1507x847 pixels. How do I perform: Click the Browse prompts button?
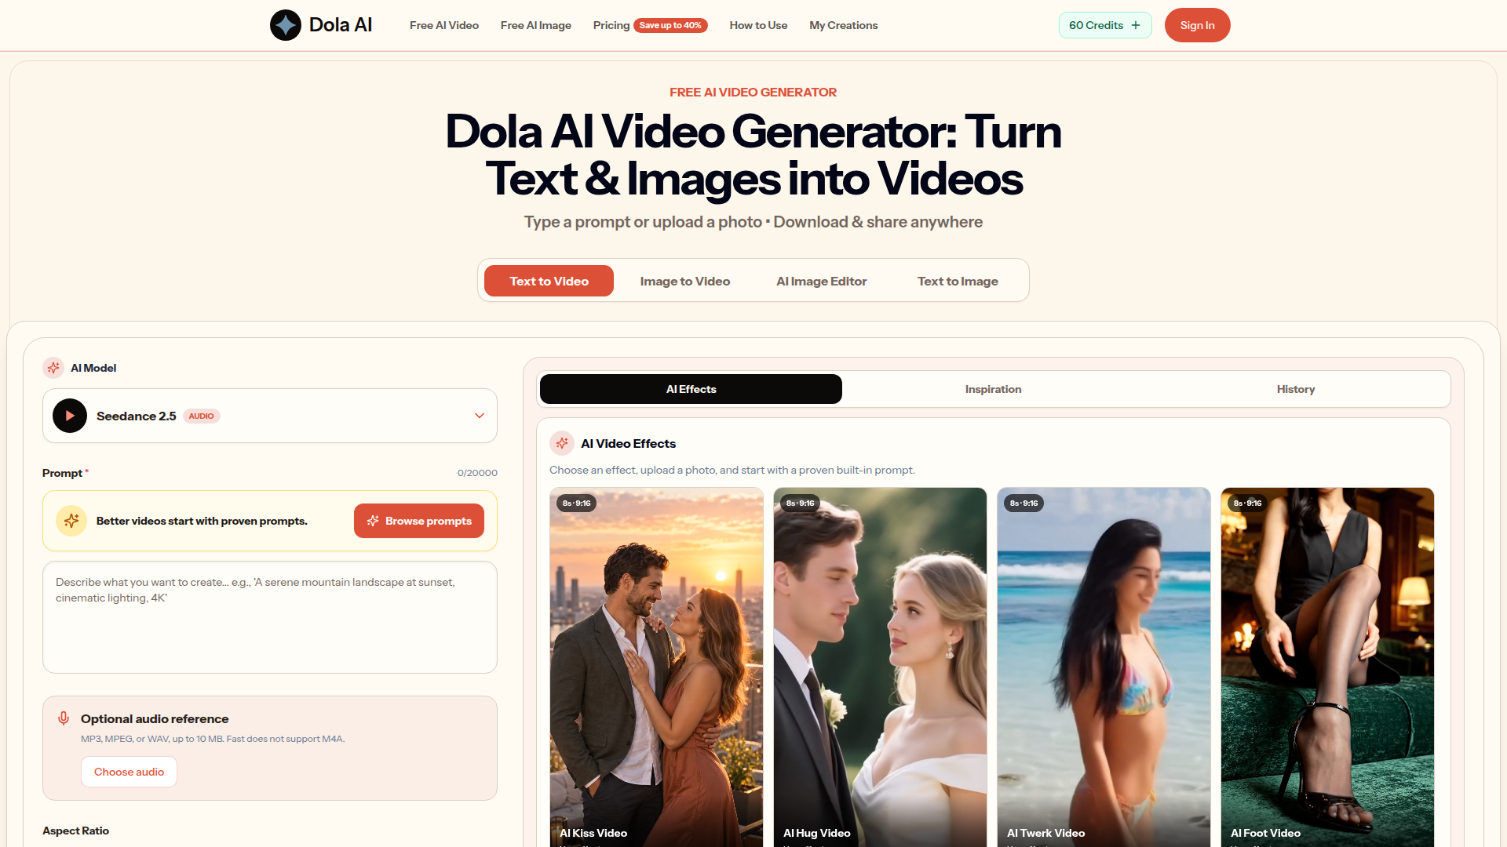point(419,521)
